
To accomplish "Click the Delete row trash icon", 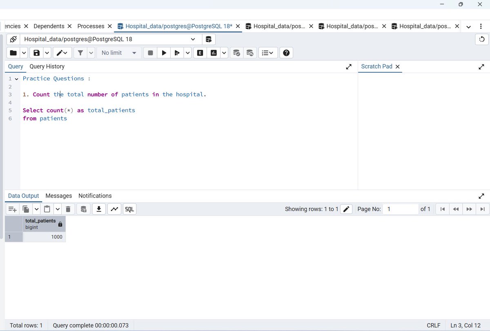I will (68, 209).
